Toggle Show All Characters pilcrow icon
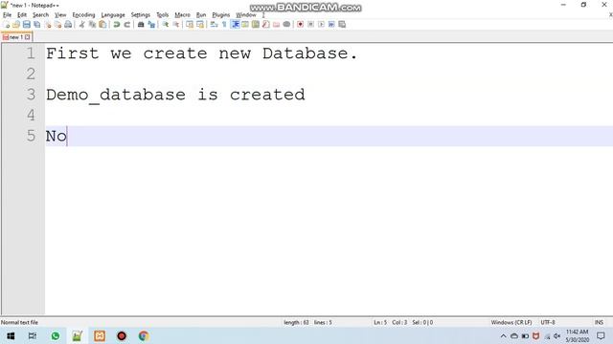 (224, 25)
